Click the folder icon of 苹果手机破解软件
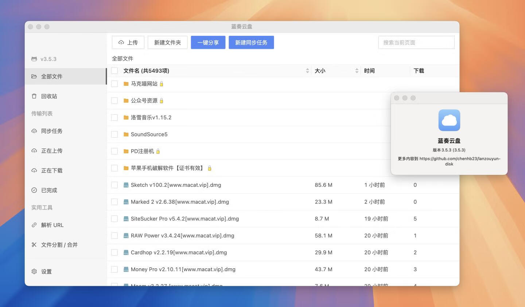Screen dimensions: 525x307 click(126, 168)
